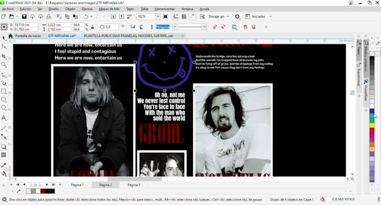381x205 pixels.
Task: Select the Drop Shadow tool
Action: [x=4, y=147]
